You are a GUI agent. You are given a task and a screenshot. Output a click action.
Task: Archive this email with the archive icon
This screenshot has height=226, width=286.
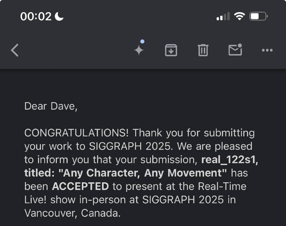(x=171, y=50)
